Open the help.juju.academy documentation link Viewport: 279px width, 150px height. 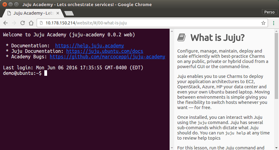click(90, 46)
